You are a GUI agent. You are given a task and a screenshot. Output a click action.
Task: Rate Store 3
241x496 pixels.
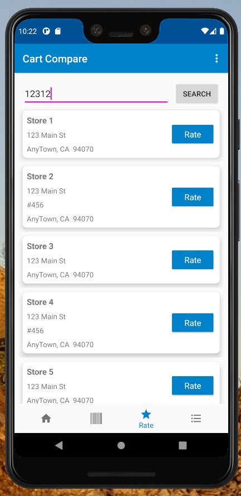click(x=193, y=260)
